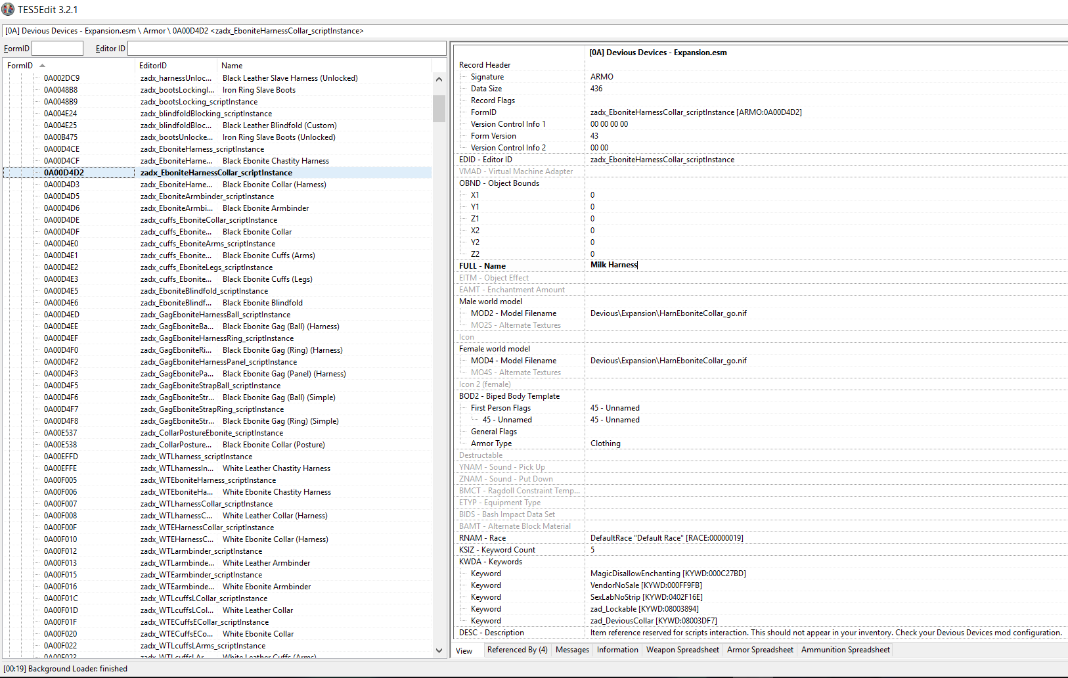
Task: Click the FormID value in Record Header
Action: click(x=696, y=112)
